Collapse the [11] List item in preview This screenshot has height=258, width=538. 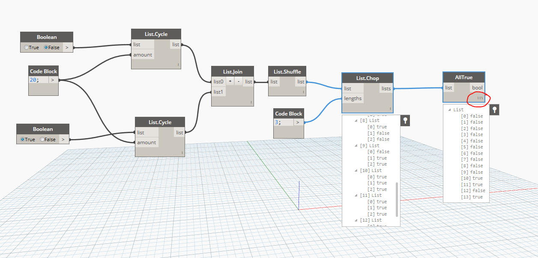[x=356, y=195]
